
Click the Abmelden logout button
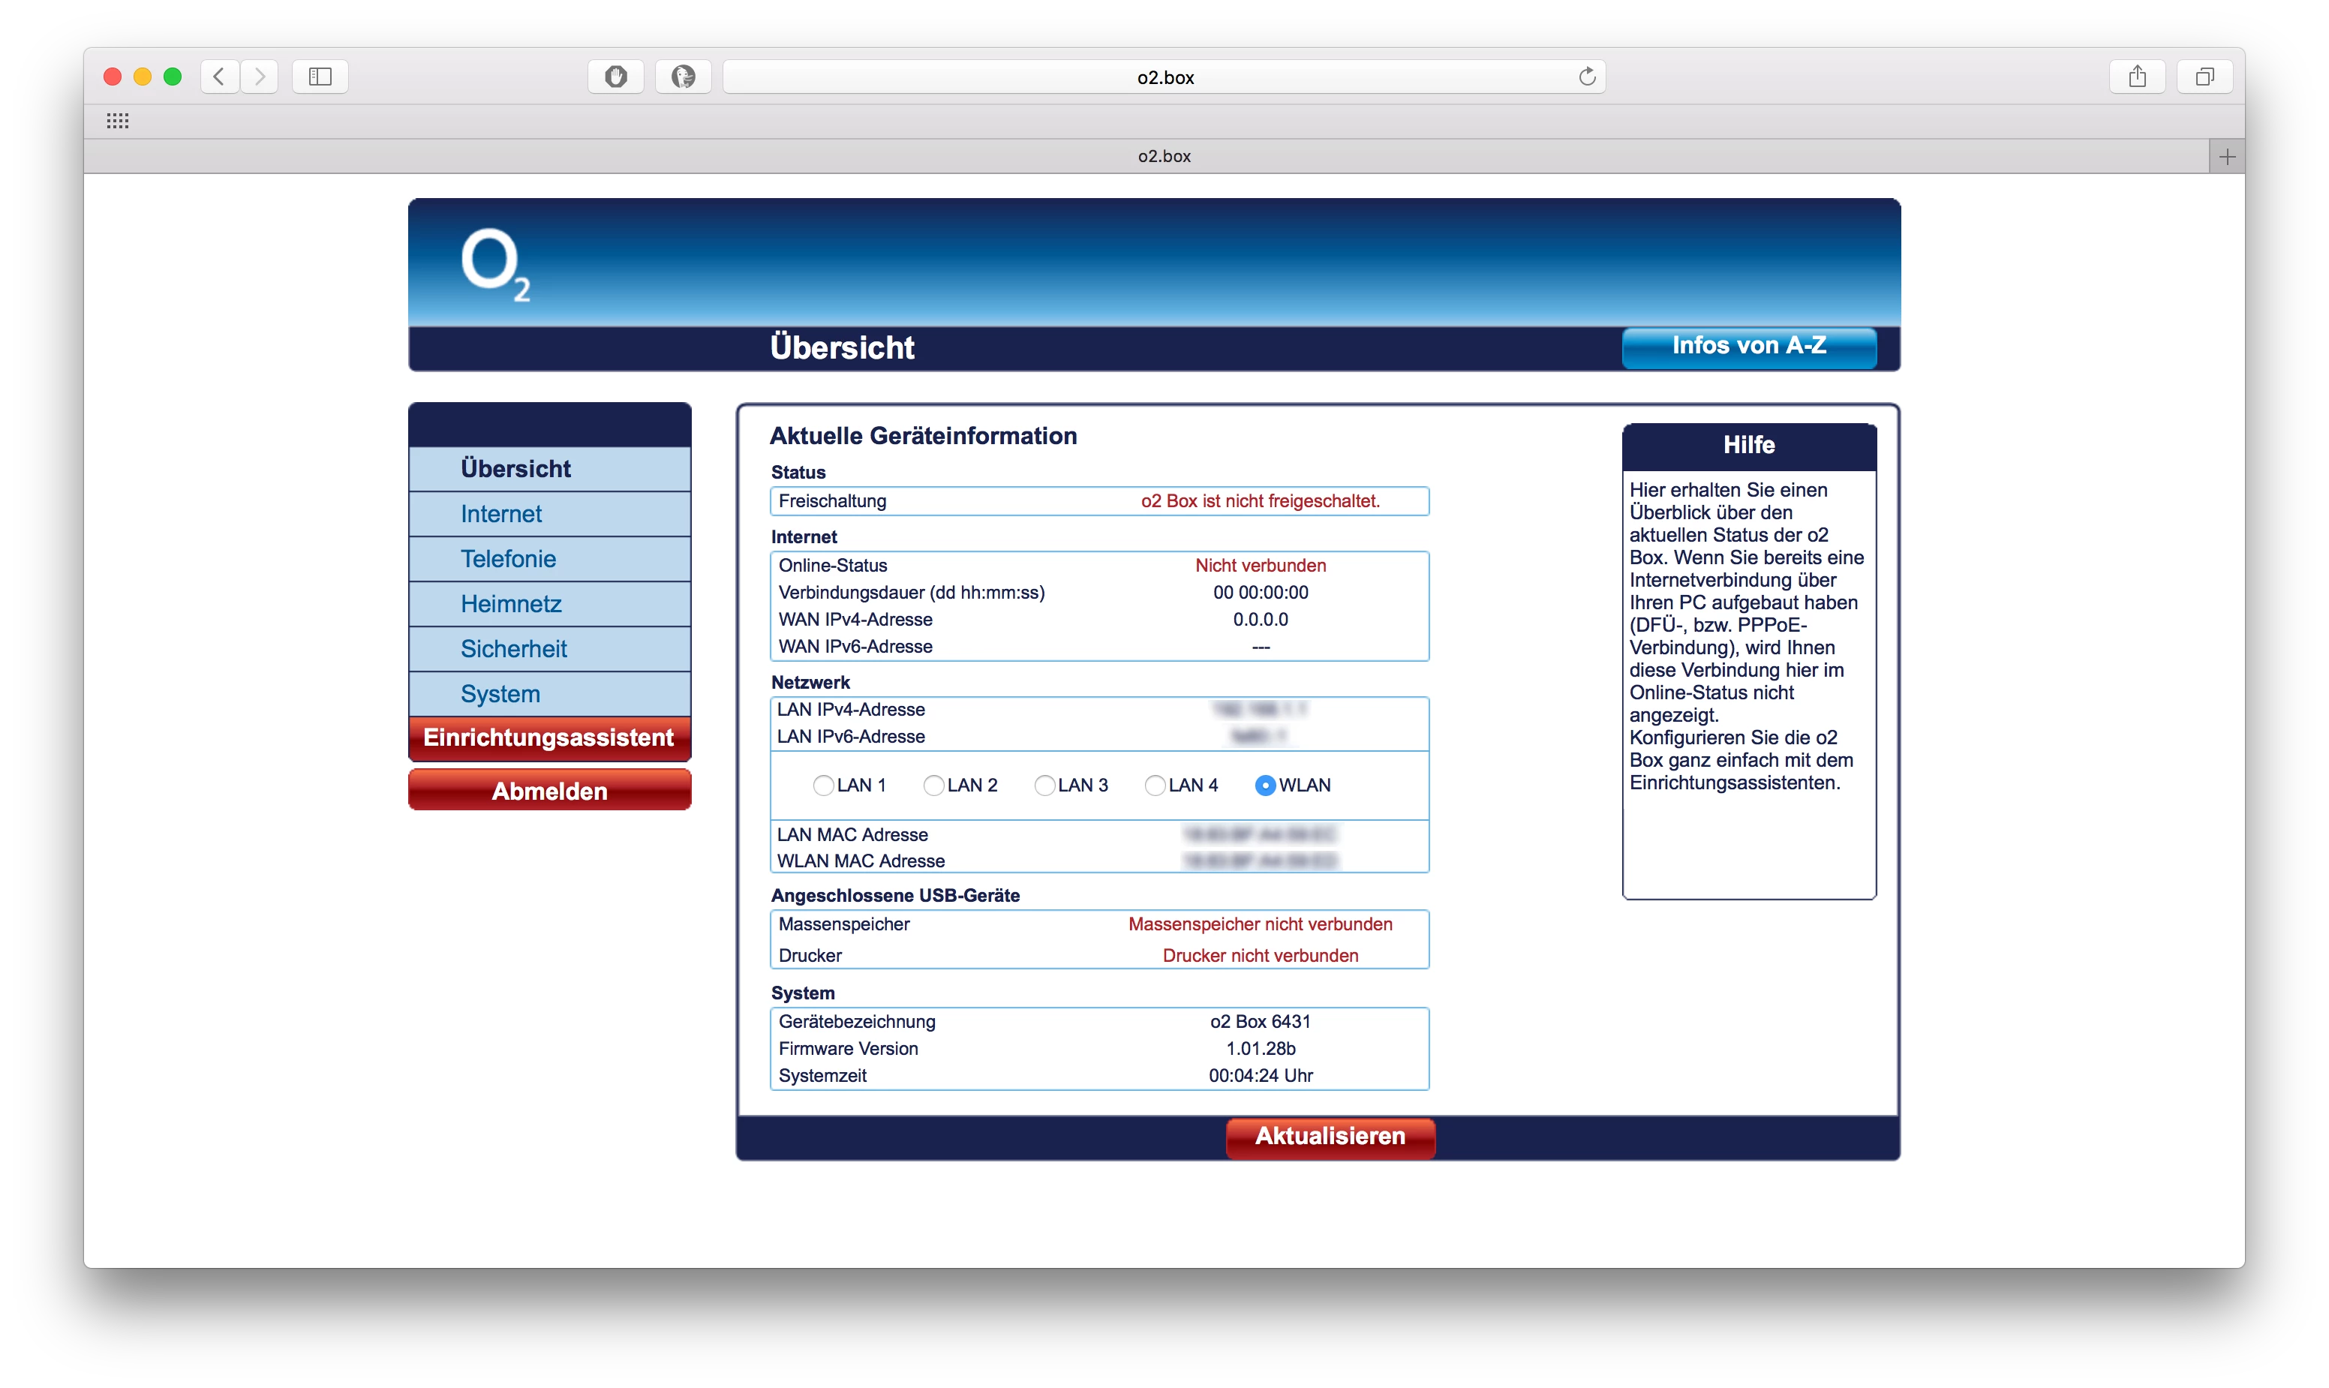pyautogui.click(x=549, y=792)
